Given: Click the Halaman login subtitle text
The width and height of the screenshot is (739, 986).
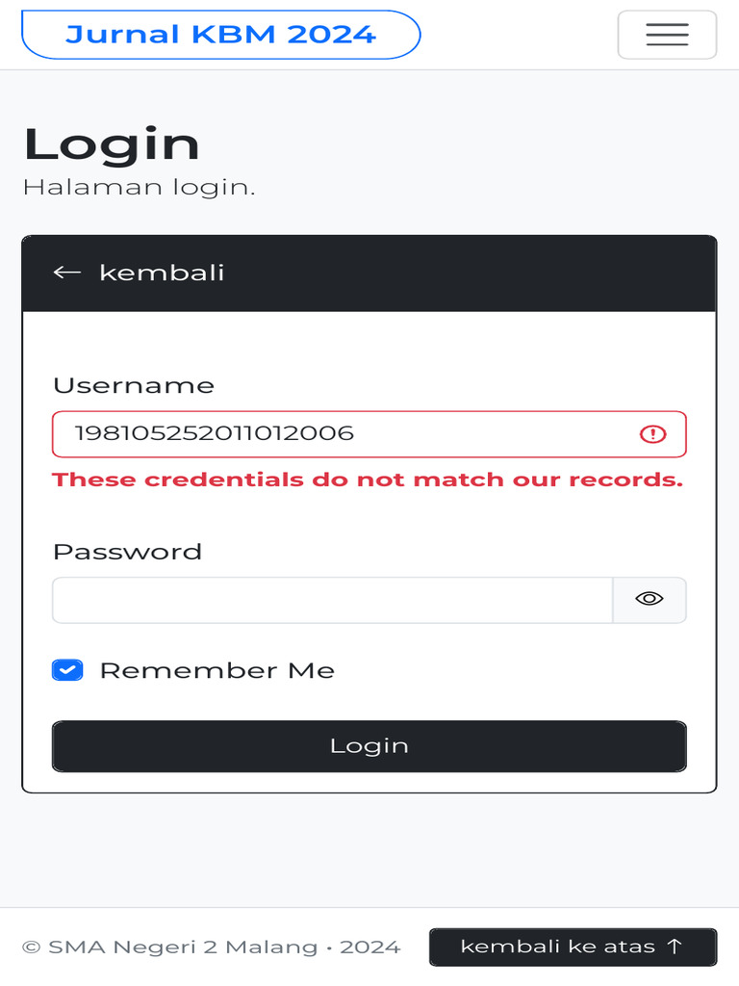Looking at the screenshot, I should click(x=139, y=187).
